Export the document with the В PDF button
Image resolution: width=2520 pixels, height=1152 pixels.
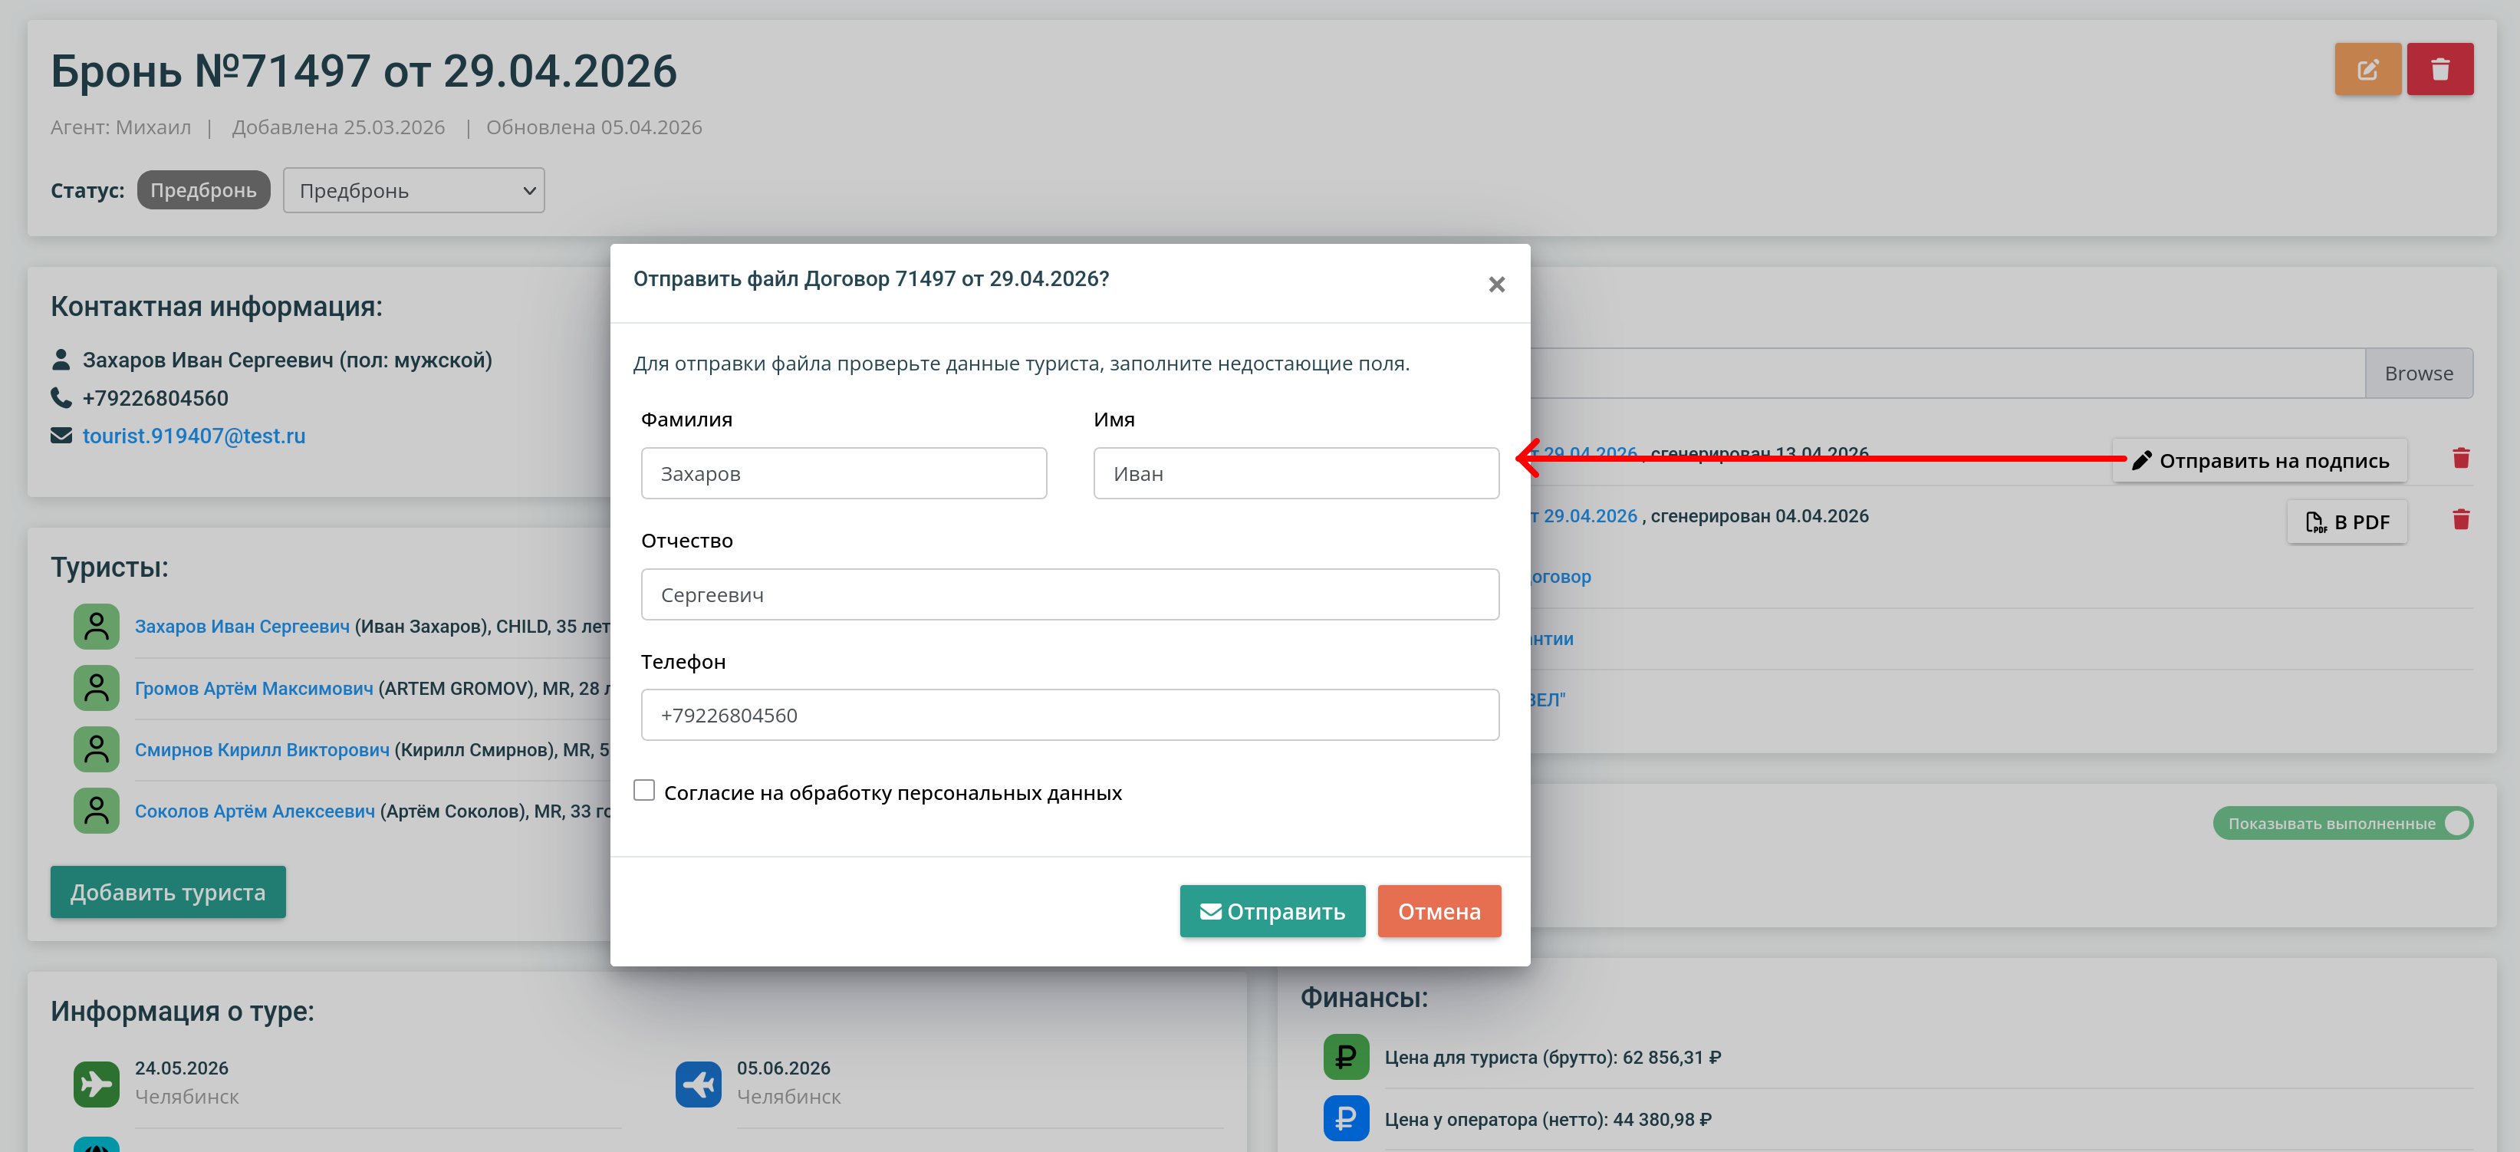click(x=2346, y=522)
